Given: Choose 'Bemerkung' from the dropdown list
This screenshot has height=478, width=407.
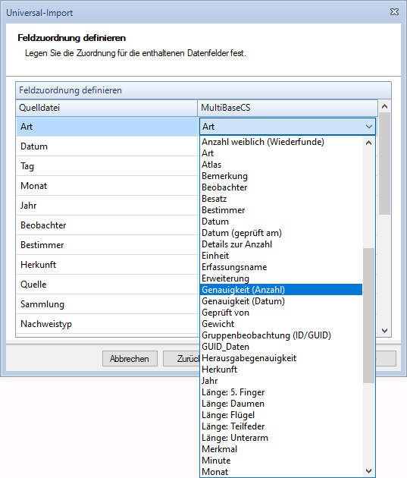Looking at the screenshot, I should point(281,176).
